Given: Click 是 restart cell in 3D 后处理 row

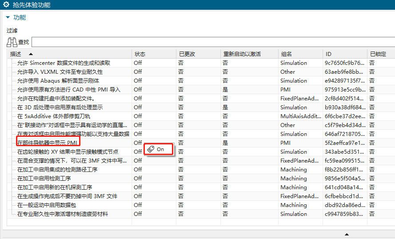Looking at the screenshot, I should pyautogui.click(x=225, y=108).
